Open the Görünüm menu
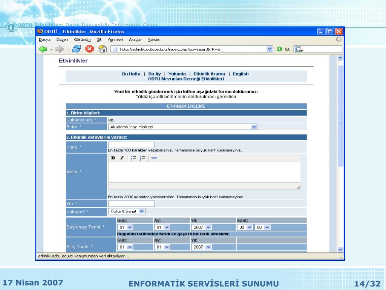Image resolution: width=386 pixels, height=290 pixels. 82,39
